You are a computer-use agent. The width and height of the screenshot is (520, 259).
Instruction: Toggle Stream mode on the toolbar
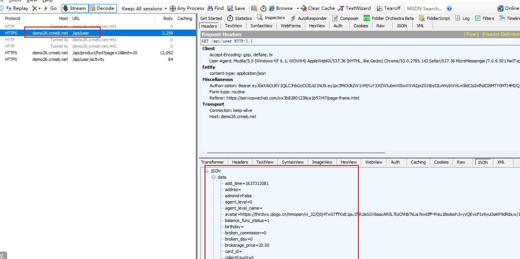click(75, 8)
